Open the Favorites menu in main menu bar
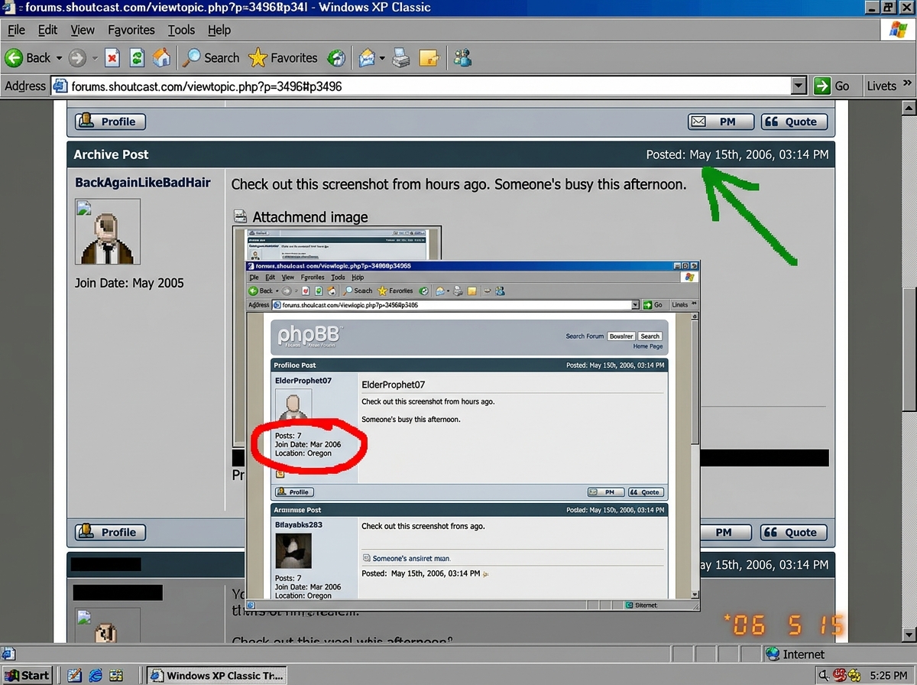The image size is (917, 685). click(x=131, y=30)
